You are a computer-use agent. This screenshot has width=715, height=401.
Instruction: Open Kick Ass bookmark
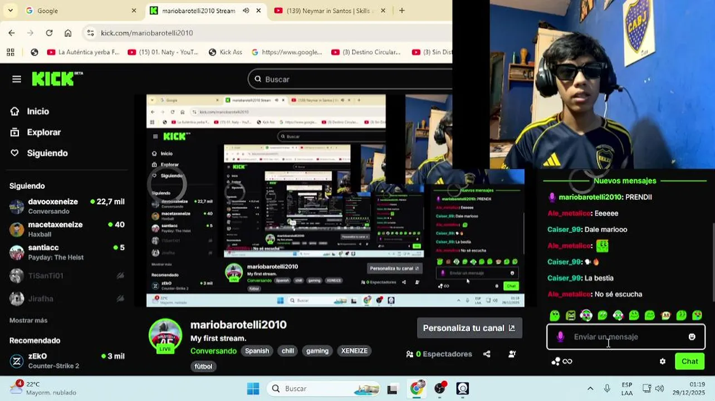(225, 52)
